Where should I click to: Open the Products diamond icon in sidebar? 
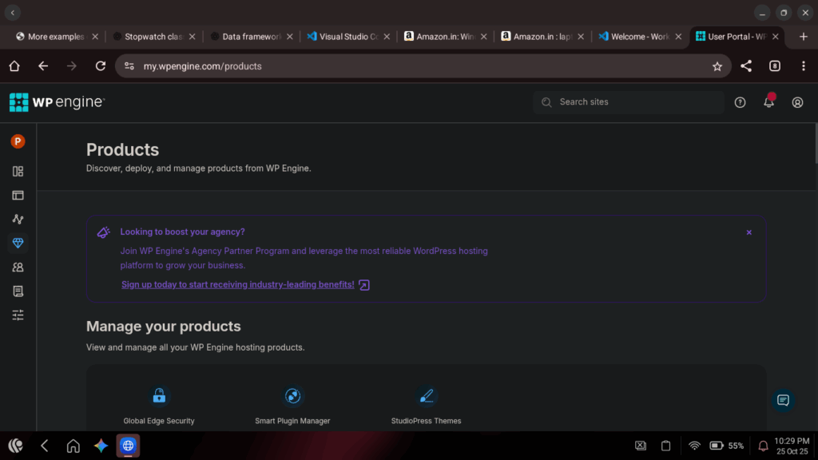click(18, 243)
